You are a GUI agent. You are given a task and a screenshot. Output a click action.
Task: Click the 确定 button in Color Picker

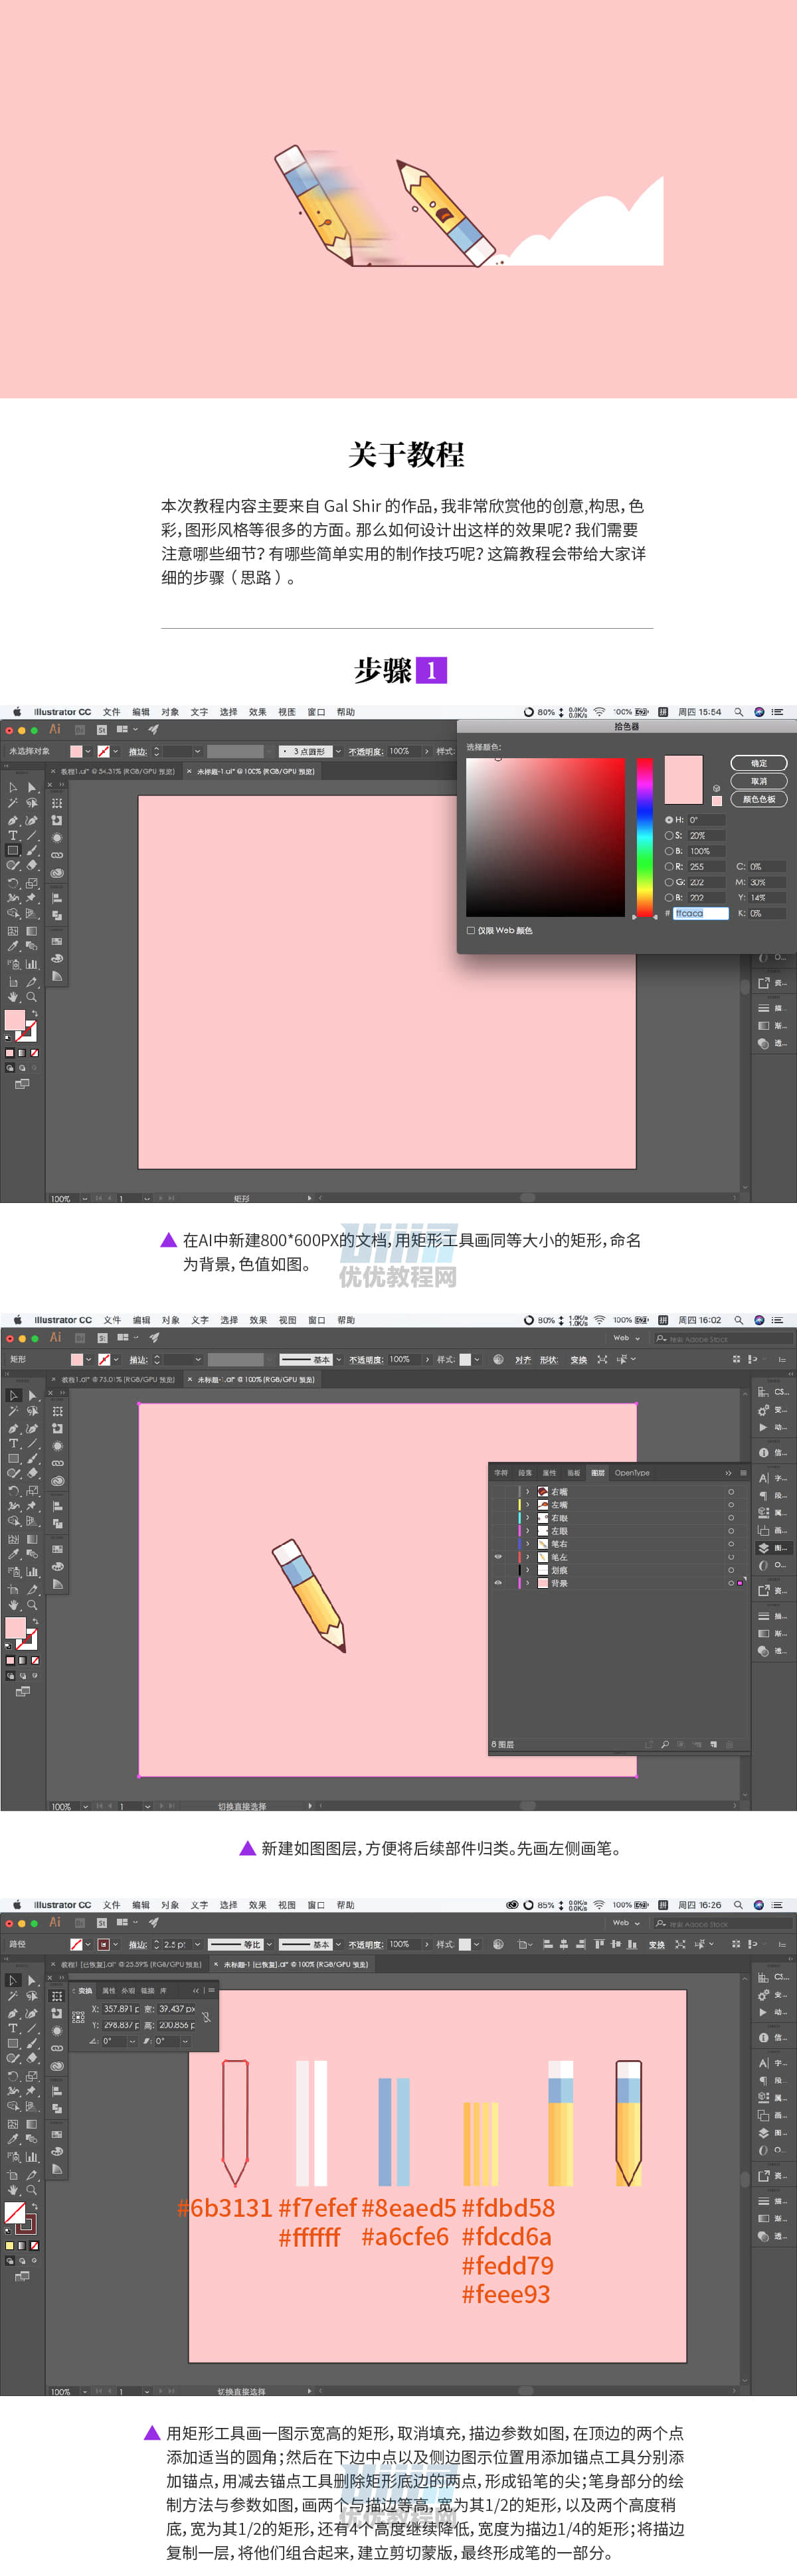[759, 763]
